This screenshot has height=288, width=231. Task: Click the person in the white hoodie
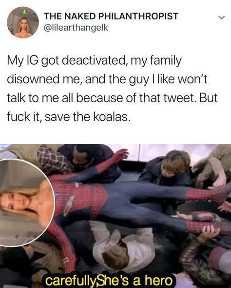(x=122, y=247)
